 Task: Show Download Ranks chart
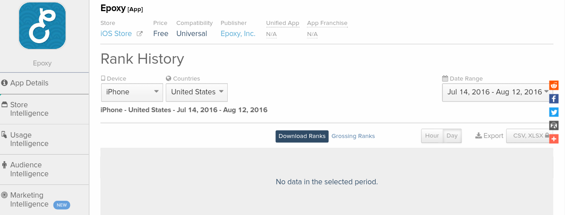coord(302,136)
